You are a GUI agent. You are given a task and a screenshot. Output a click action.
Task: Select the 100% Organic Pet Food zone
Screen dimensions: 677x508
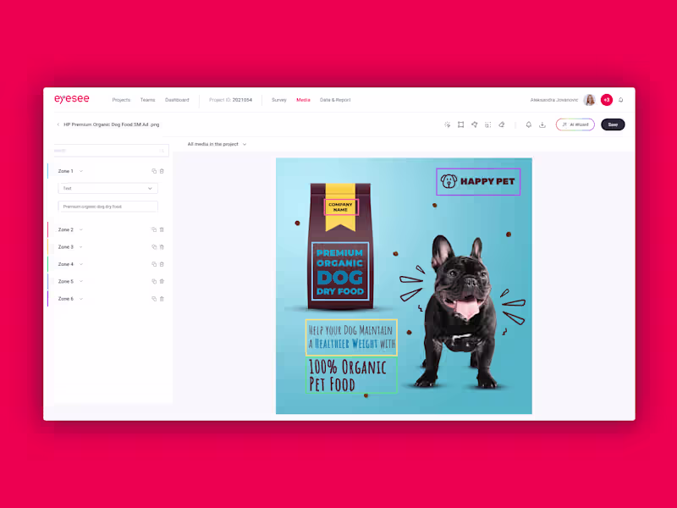351,375
